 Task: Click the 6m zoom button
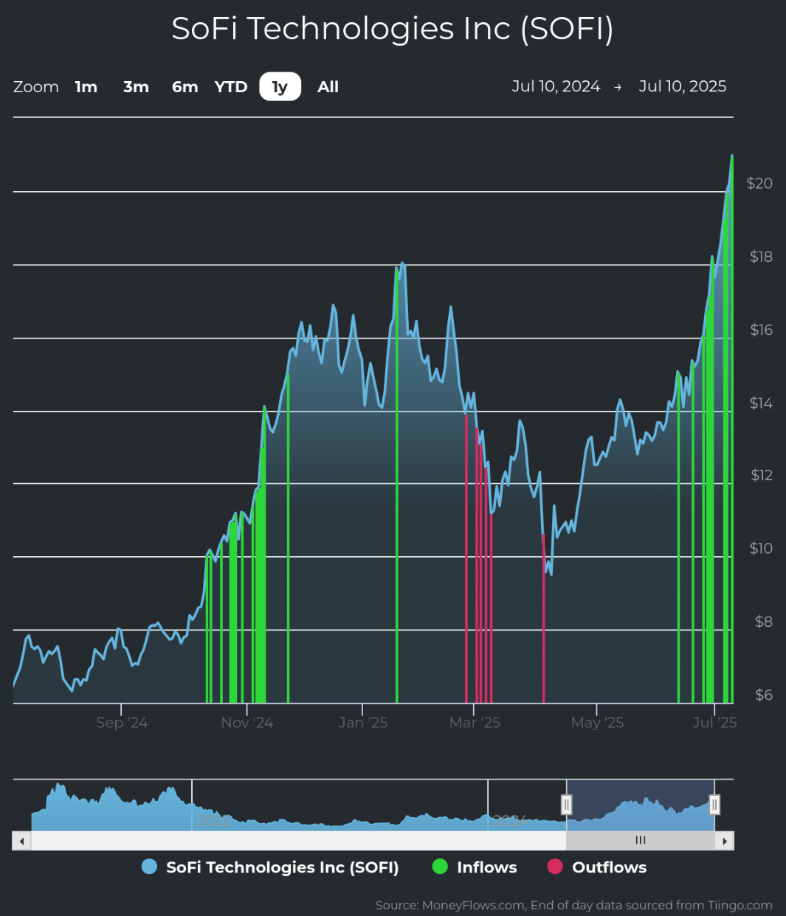[x=185, y=86]
